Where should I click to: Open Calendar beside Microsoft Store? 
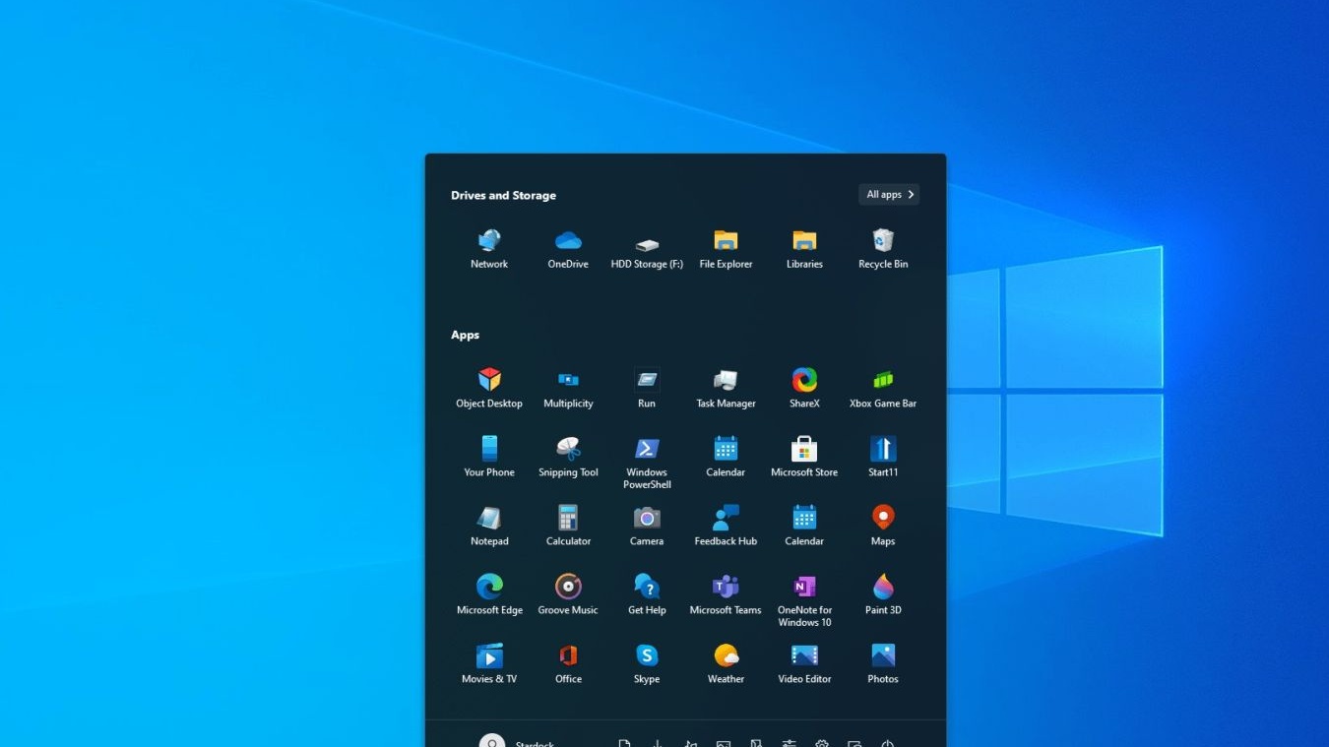pos(726,457)
